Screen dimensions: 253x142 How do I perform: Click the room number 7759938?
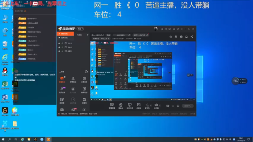pos(129,38)
